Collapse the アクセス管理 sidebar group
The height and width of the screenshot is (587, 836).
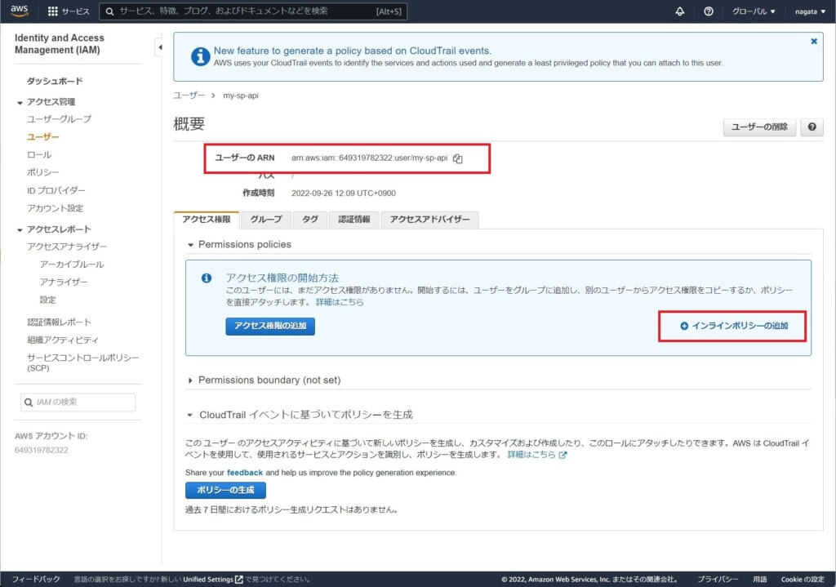(x=20, y=102)
